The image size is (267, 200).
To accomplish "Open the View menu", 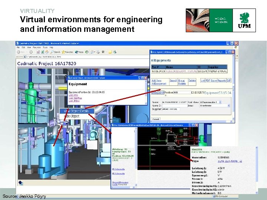I will [x=29, y=47].
